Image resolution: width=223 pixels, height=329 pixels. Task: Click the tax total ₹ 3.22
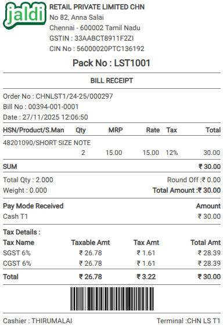(x=146, y=277)
